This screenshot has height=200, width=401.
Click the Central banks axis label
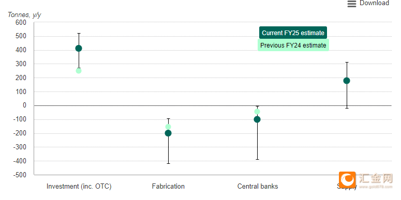pos(258,186)
